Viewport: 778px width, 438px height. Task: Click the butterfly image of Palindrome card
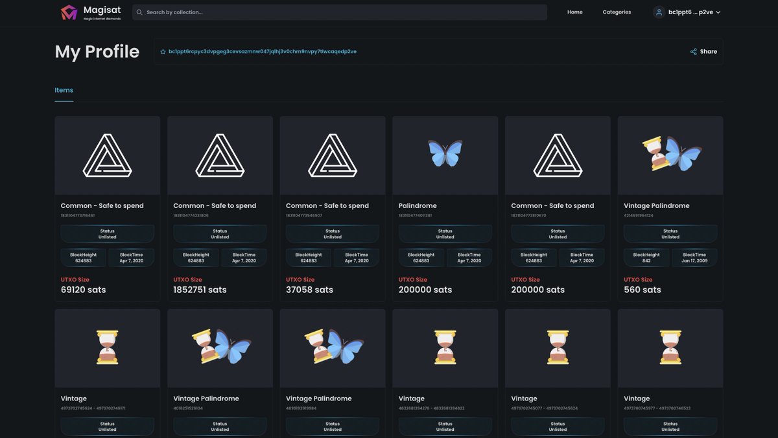tap(445, 154)
